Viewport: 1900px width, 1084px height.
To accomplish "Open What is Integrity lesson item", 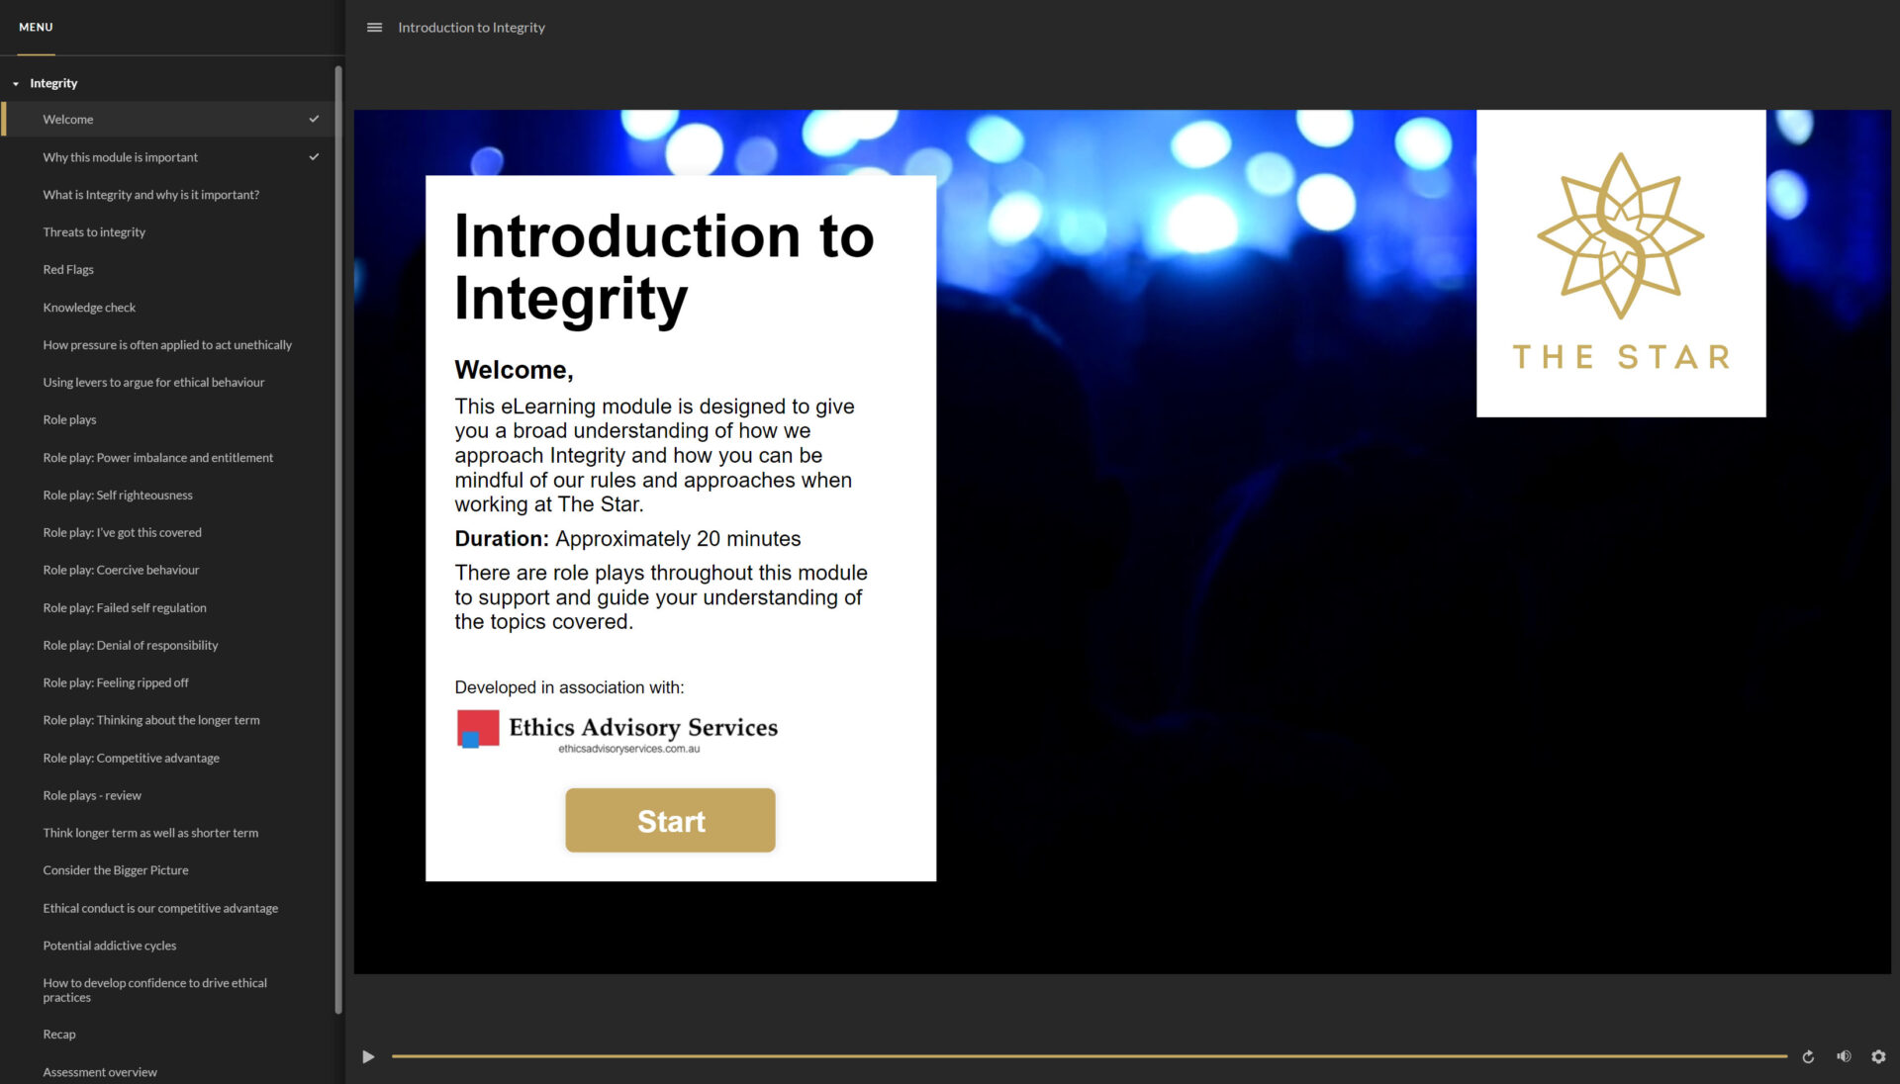I will [150, 195].
